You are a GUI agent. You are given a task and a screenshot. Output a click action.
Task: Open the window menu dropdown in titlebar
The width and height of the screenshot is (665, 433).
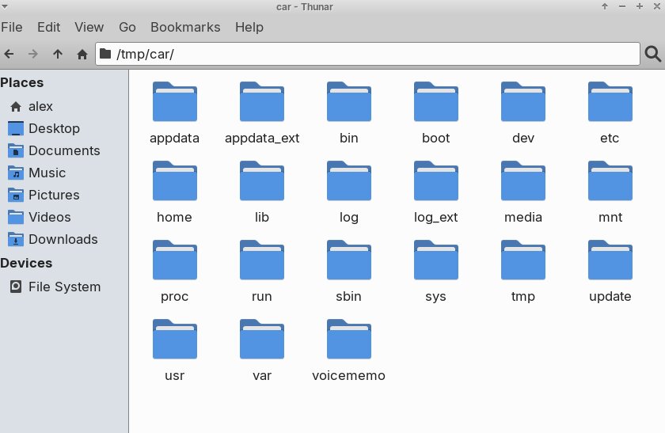[6, 6]
